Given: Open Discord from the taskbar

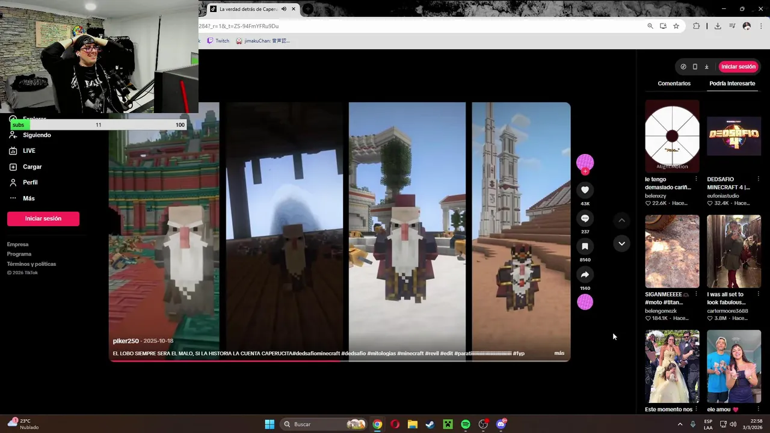Looking at the screenshot, I should [501, 425].
